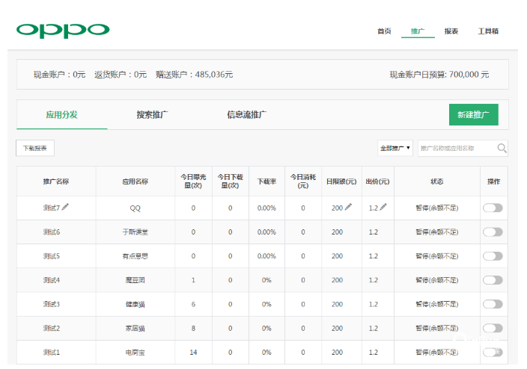Screen dimensions: 527x369
Task: Switch to the 搜索推广 tab
Action: click(152, 114)
